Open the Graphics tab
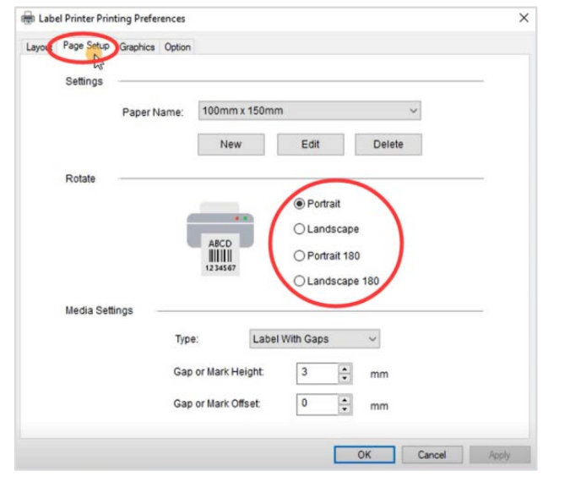 [137, 47]
